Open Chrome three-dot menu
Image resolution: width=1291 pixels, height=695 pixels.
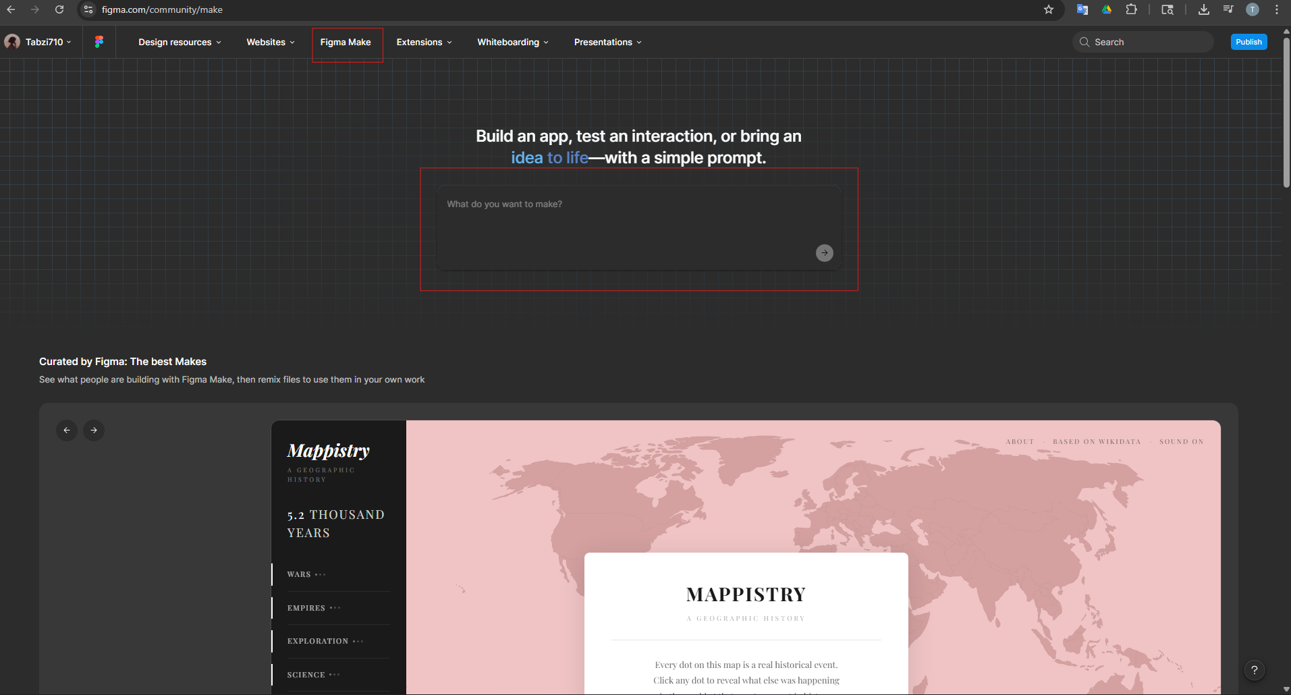coord(1277,9)
